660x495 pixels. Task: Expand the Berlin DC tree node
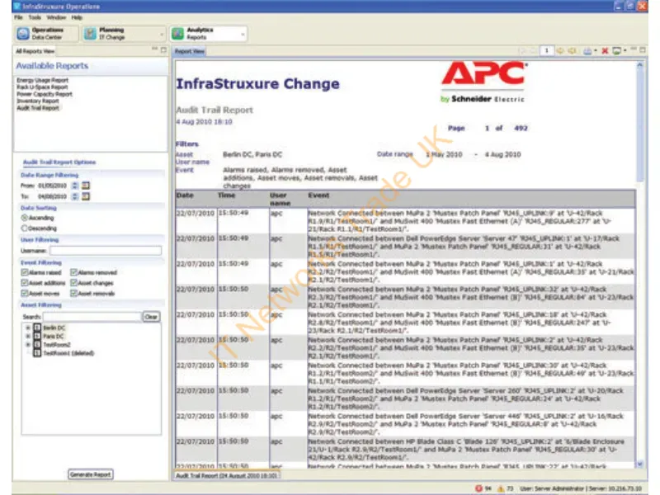[x=28, y=328]
